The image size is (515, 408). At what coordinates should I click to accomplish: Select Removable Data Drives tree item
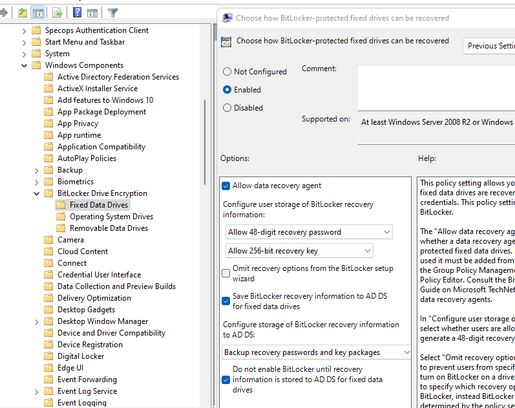click(109, 228)
